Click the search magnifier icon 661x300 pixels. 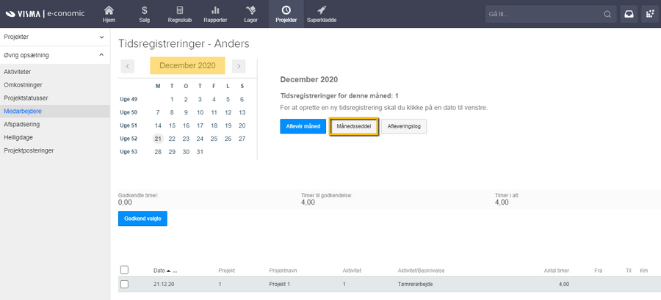click(x=607, y=14)
